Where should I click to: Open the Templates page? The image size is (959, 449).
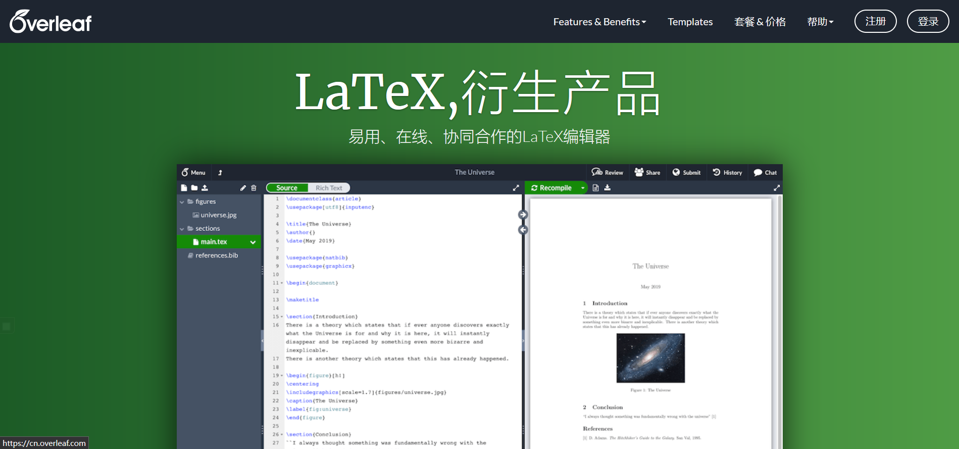pyautogui.click(x=690, y=22)
